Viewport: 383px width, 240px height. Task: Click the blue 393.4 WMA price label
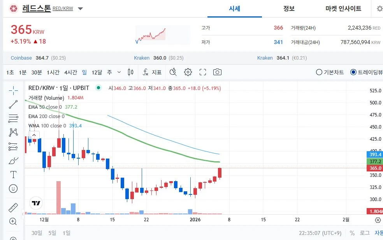375,154
